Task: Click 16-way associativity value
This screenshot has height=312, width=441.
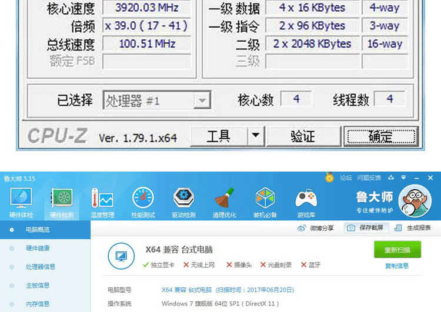Action: tap(385, 44)
